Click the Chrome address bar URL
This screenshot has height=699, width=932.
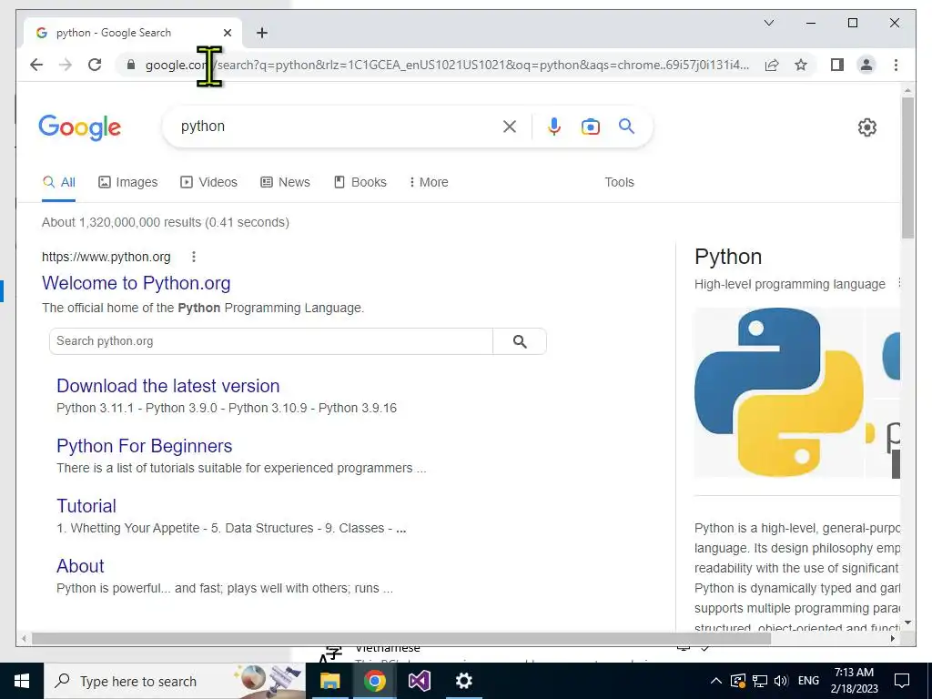[447, 65]
